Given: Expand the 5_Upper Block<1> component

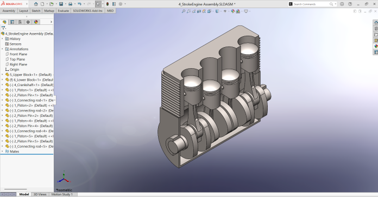Looking at the screenshot, I should (2, 75).
